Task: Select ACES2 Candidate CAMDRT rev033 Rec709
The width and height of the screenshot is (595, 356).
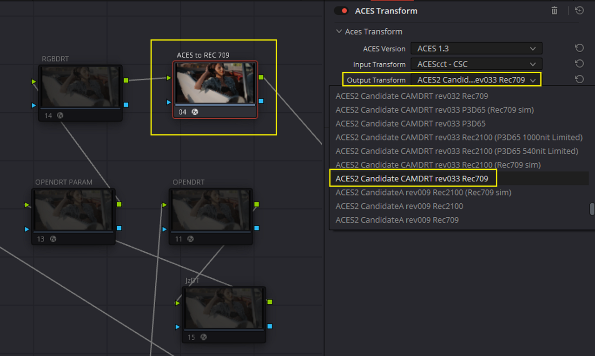Action: tap(412, 179)
